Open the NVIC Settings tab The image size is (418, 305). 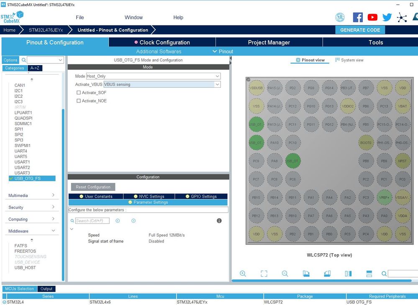pyautogui.click(x=149, y=196)
